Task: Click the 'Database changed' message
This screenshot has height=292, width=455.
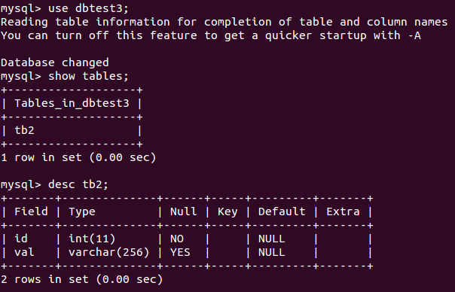Action: coord(55,62)
